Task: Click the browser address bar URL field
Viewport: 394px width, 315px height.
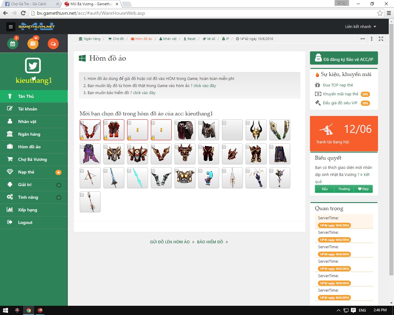Action: (203, 13)
